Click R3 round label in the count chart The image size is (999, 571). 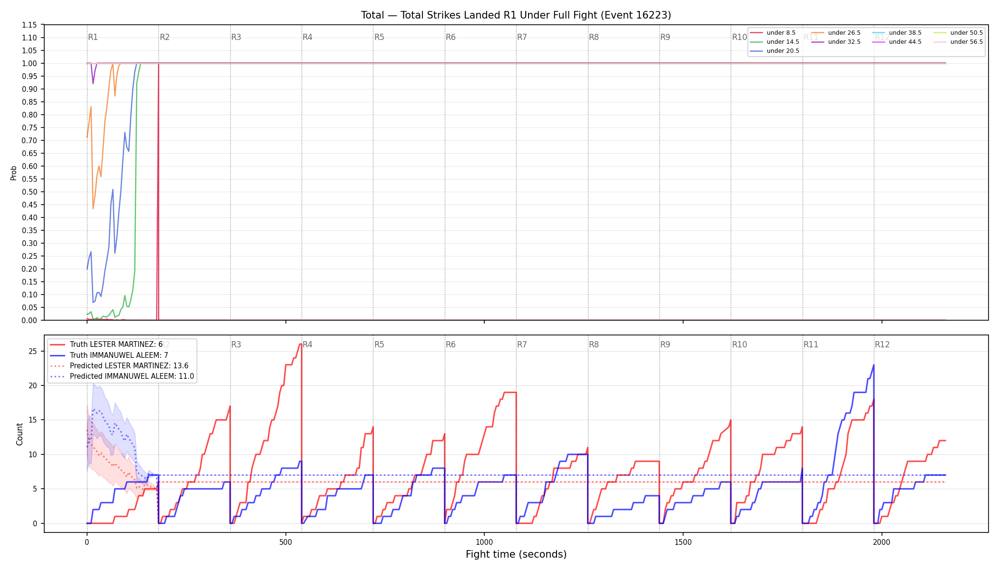coord(236,345)
